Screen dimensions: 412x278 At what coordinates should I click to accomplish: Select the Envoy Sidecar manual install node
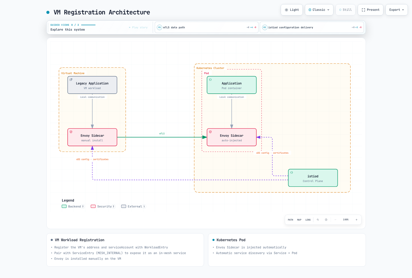coord(92,137)
